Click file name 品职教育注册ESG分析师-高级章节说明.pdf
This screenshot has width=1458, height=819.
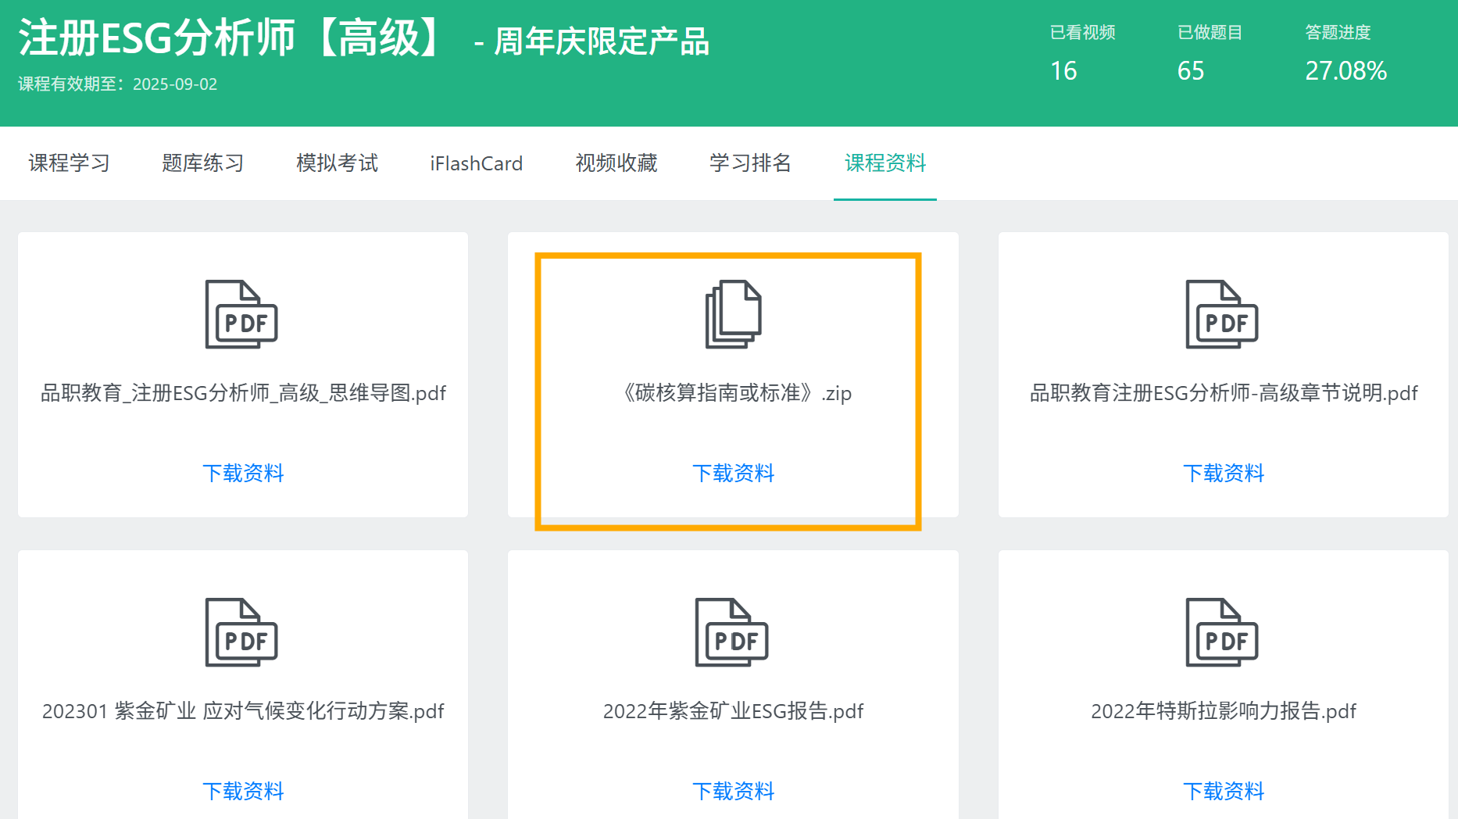(x=1224, y=392)
